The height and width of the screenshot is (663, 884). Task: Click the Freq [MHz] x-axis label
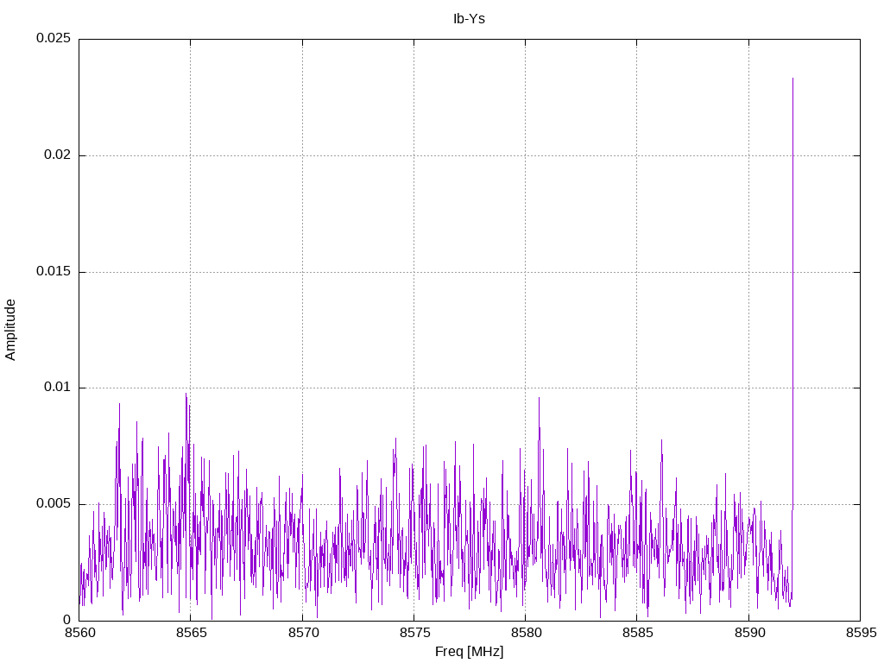click(x=469, y=652)
